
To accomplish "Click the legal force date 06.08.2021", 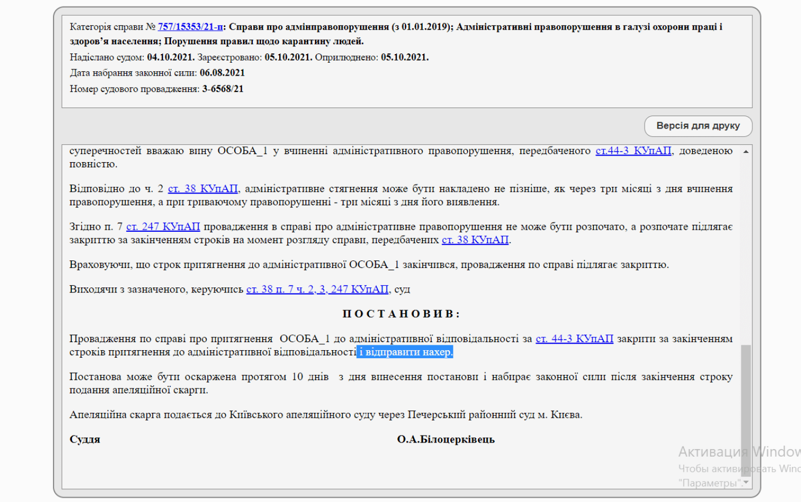I will click(222, 73).
